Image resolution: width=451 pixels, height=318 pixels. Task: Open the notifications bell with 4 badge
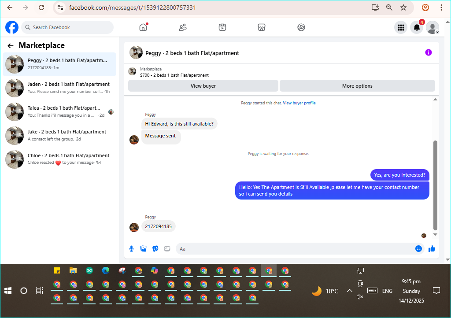[417, 27]
